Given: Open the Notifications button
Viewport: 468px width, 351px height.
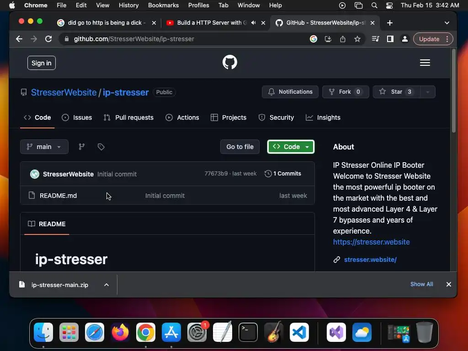Looking at the screenshot, I should pos(290,92).
